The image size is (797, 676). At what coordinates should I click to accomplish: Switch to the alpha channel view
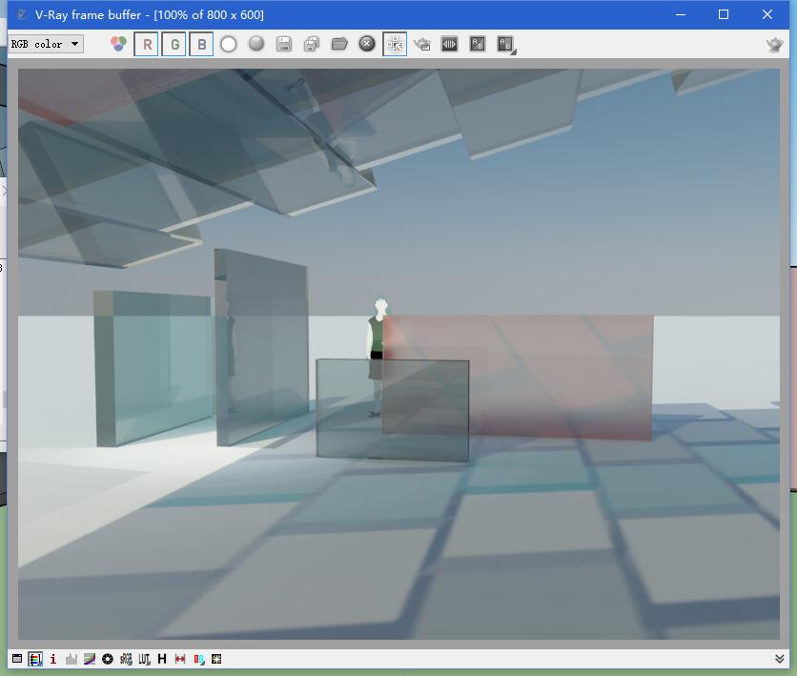coord(229,44)
